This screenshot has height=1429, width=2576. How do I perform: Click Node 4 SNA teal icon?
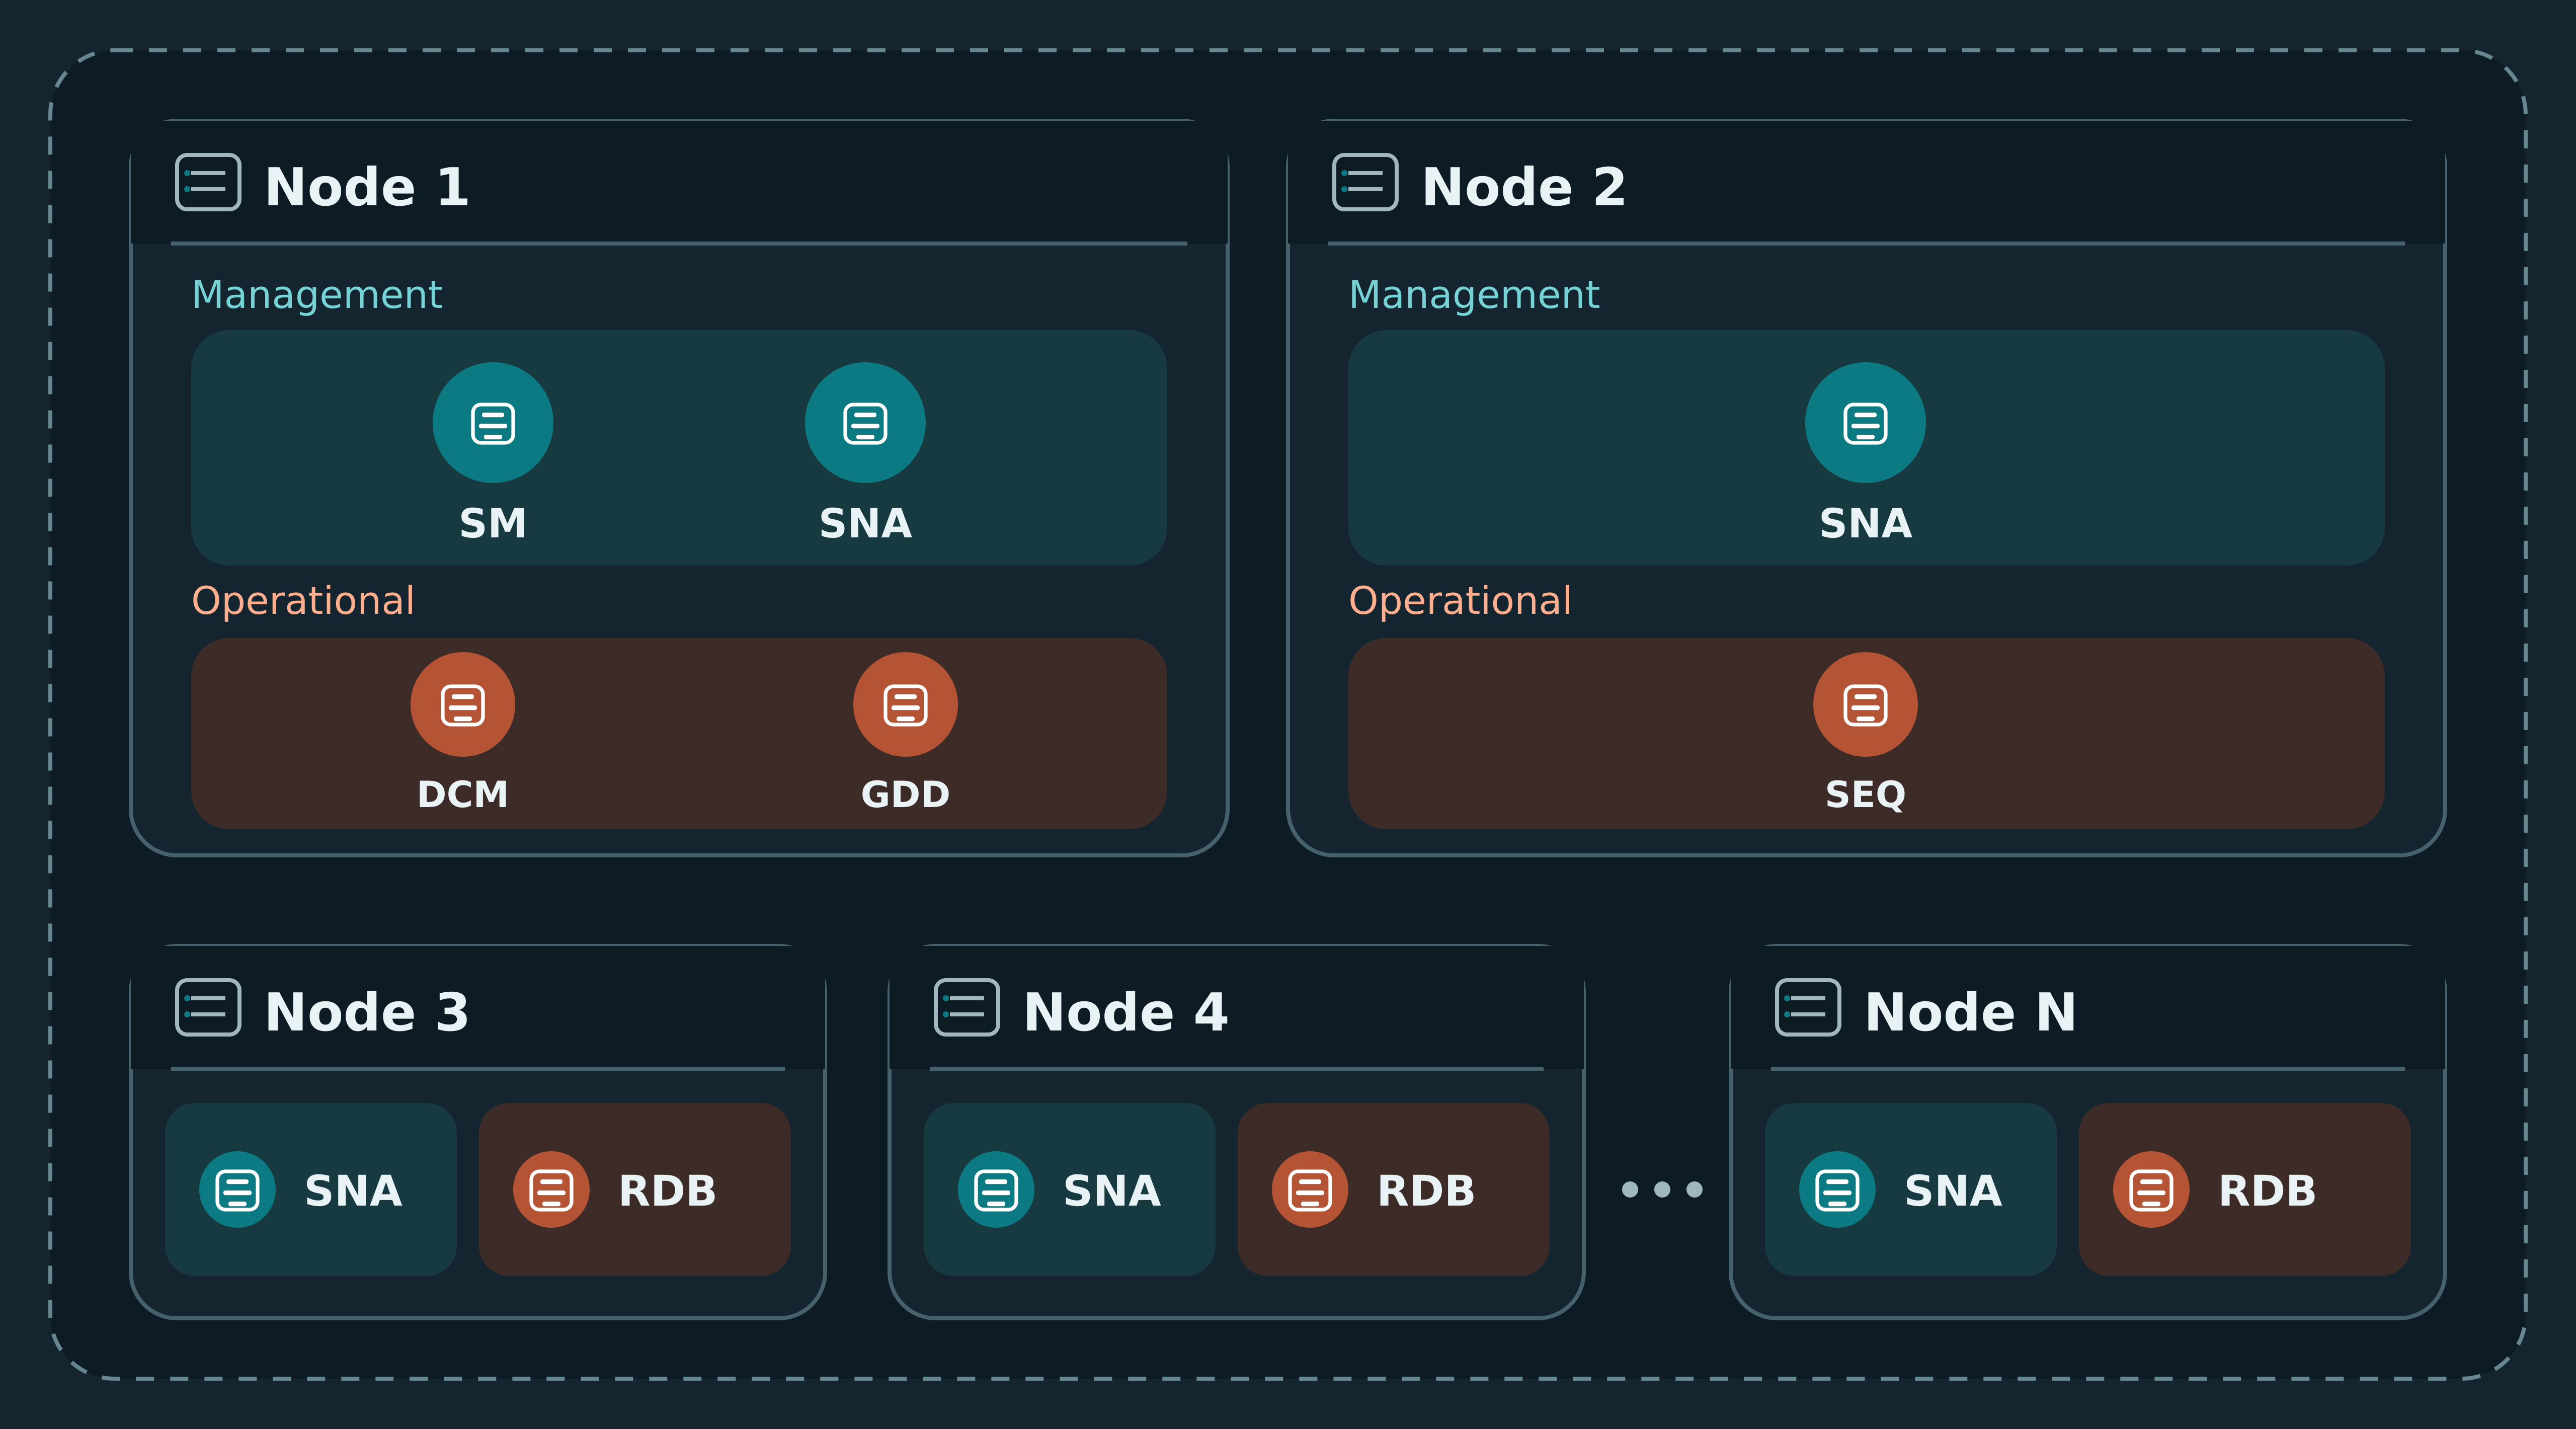click(996, 1190)
